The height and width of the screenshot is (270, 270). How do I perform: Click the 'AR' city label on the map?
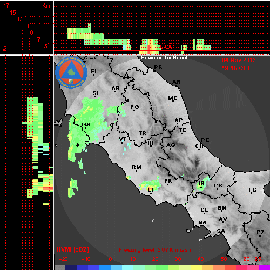tap(116, 89)
